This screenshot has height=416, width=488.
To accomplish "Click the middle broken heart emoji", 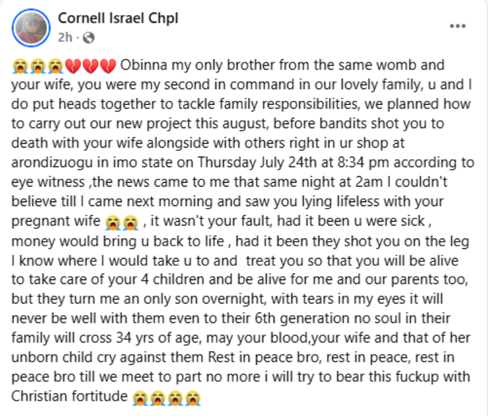I will (91, 66).
